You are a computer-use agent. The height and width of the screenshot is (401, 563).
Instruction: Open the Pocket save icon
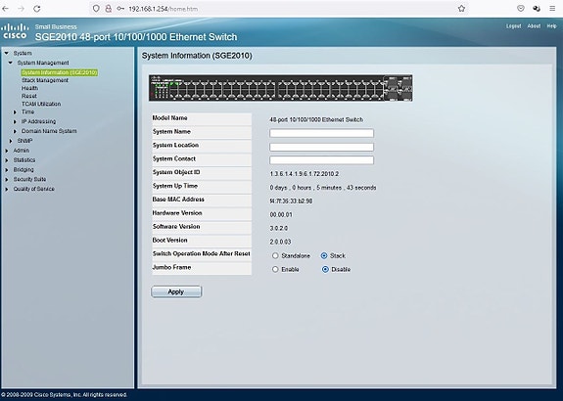click(521, 9)
